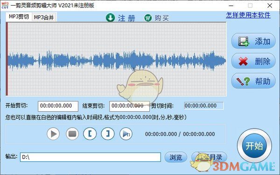The image size is (280, 175).
Task: Open the 怎样使用本软件 help link
Action: point(248,15)
